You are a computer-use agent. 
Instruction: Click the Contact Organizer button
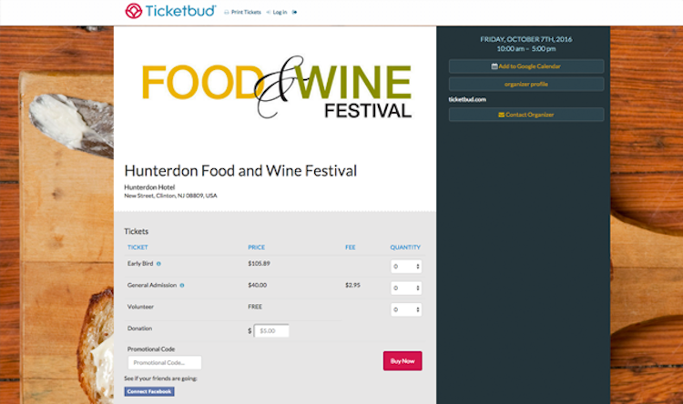point(525,115)
